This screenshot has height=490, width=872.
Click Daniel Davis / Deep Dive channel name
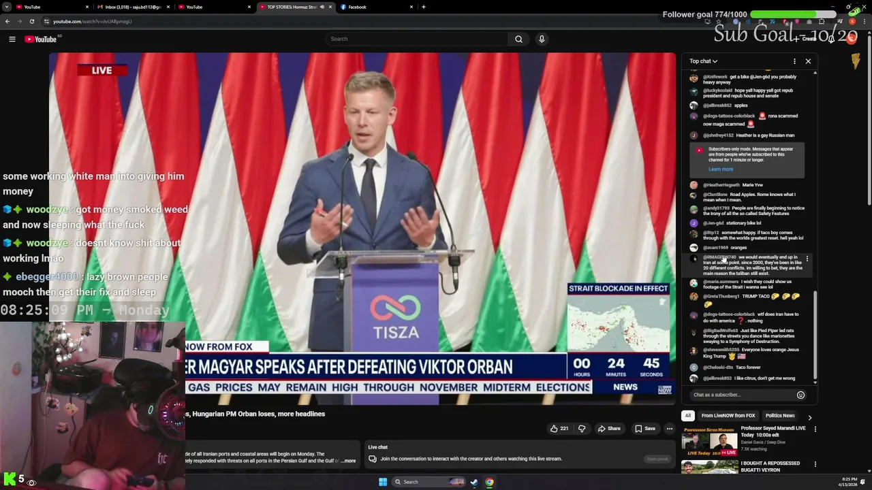tap(763, 442)
